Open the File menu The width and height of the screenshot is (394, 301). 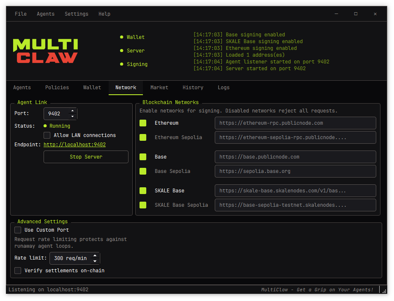click(x=21, y=14)
